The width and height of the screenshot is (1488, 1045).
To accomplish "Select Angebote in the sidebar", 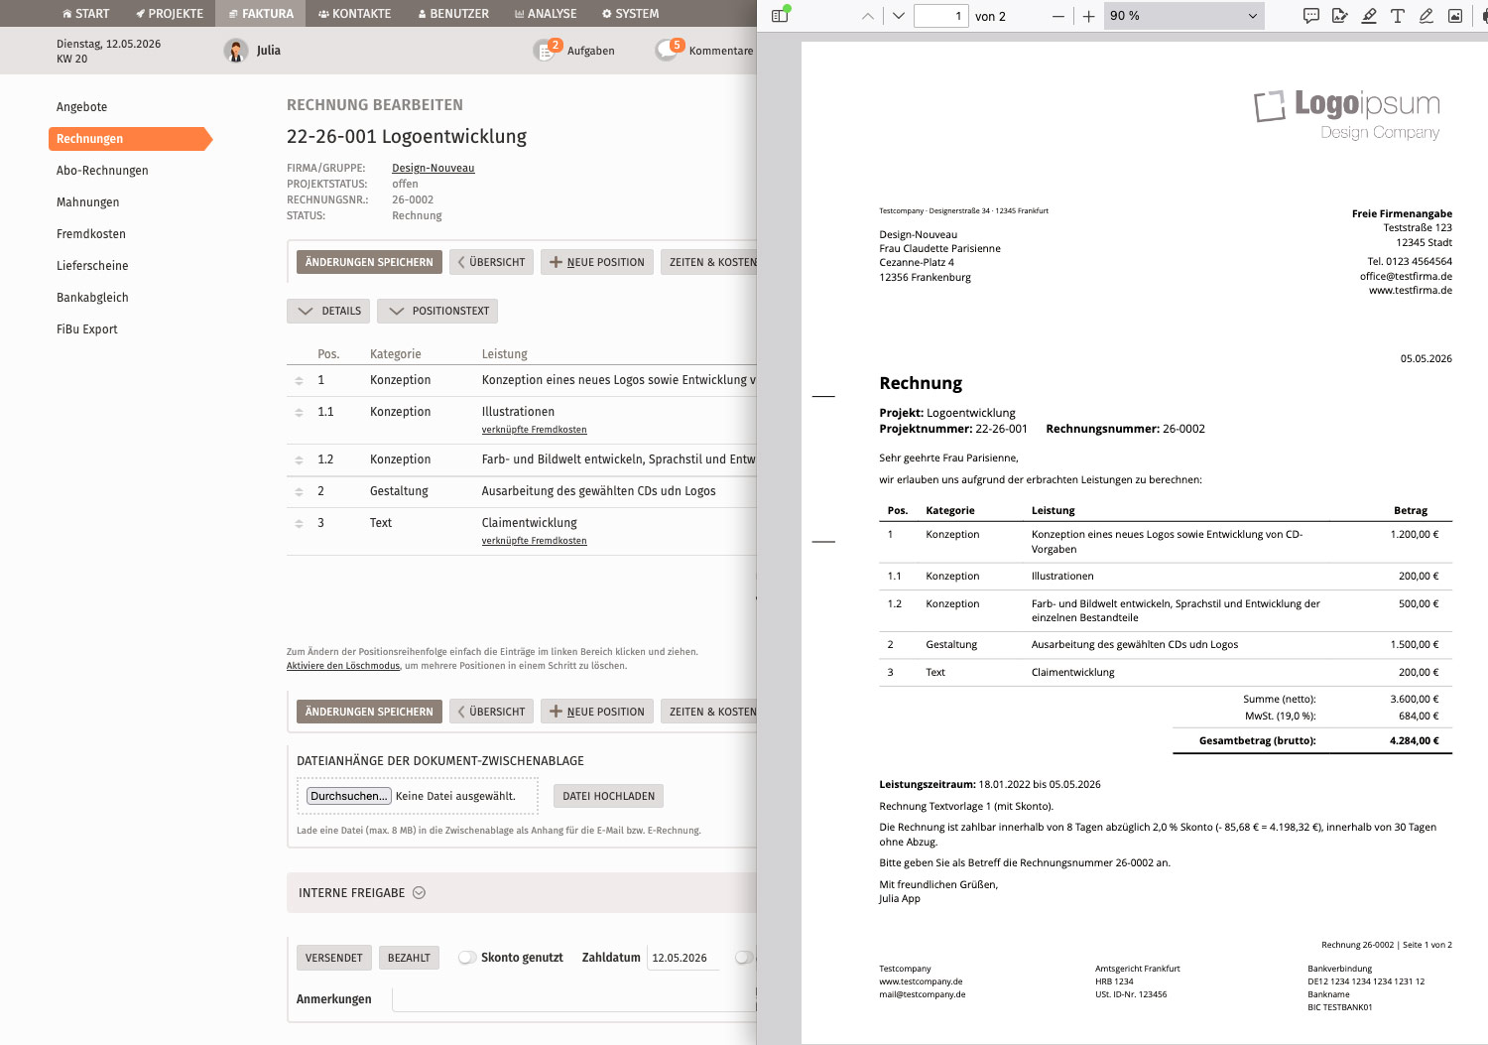I will coord(81,107).
